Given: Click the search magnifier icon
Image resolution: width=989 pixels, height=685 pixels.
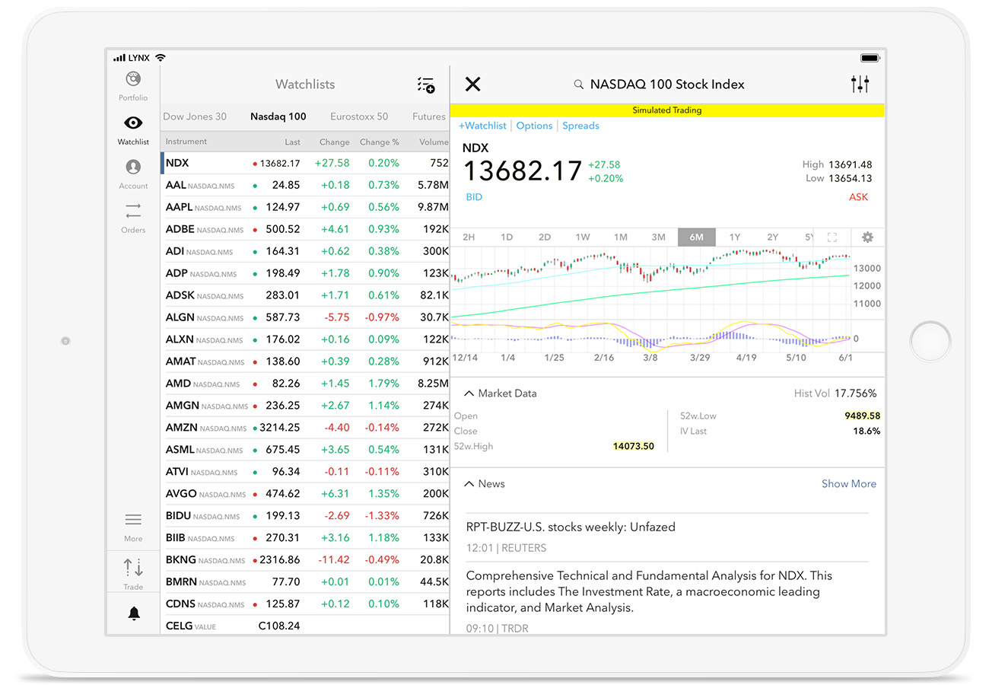Looking at the screenshot, I should pos(579,84).
